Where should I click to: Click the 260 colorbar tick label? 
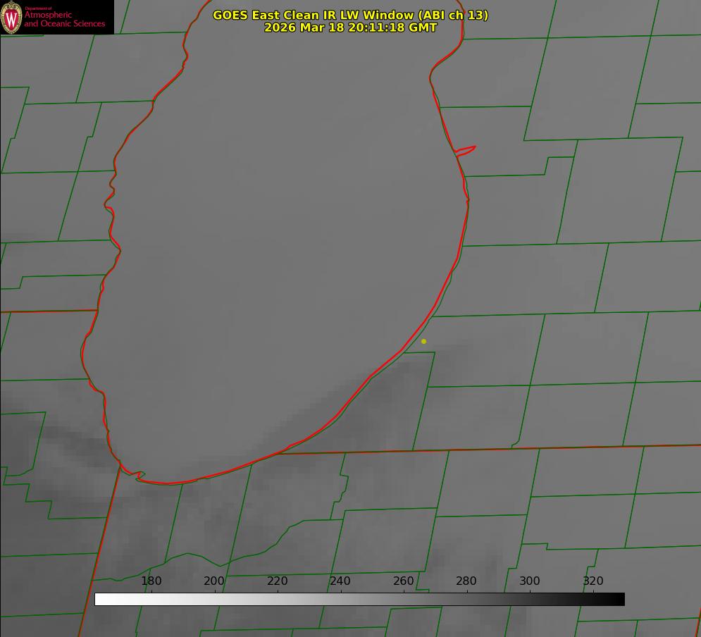pyautogui.click(x=404, y=581)
